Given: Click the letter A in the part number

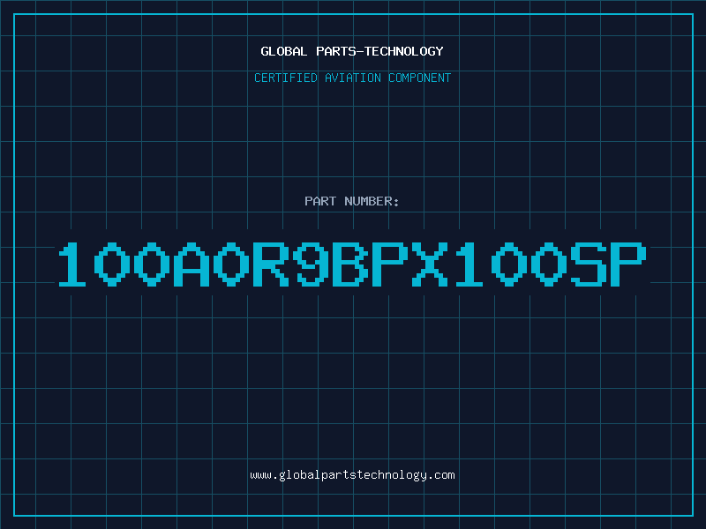Looking at the screenshot, I should (192, 264).
